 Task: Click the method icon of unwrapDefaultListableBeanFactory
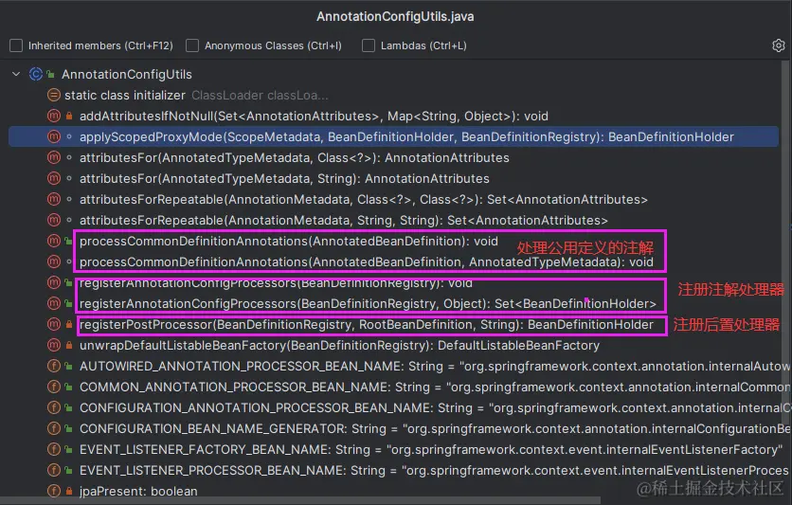click(54, 345)
